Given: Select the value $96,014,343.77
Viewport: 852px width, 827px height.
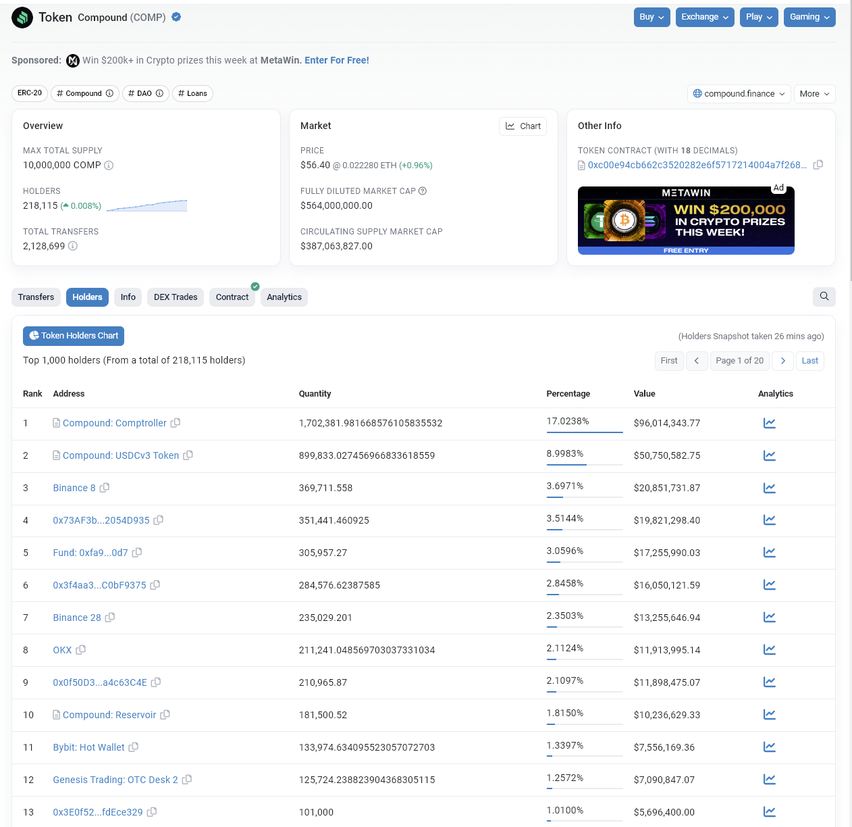Looking at the screenshot, I should tap(667, 423).
